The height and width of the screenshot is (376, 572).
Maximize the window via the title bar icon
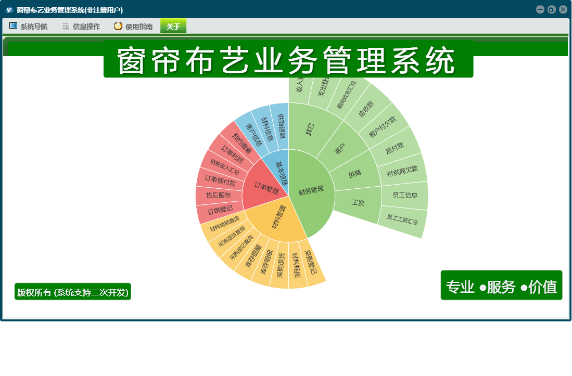552,9
